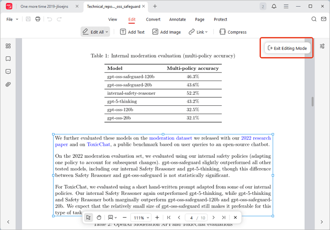Click the Save icon
330x230 pixels.
(x=28, y=19)
